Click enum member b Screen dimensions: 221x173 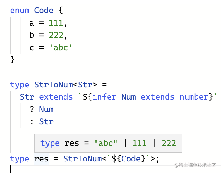32,35
